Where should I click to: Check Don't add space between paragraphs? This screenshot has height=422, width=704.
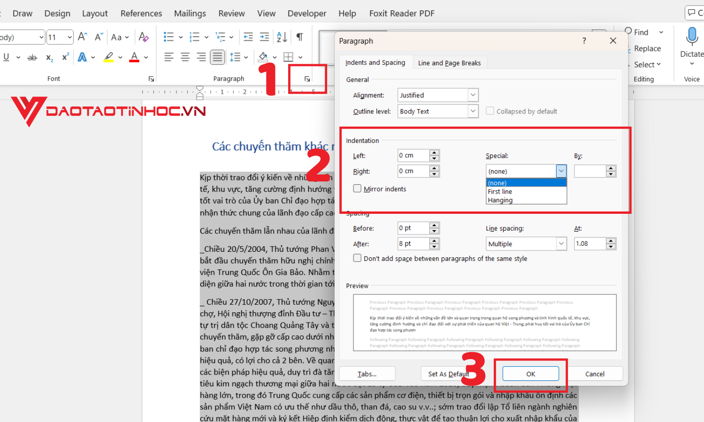pyautogui.click(x=358, y=258)
